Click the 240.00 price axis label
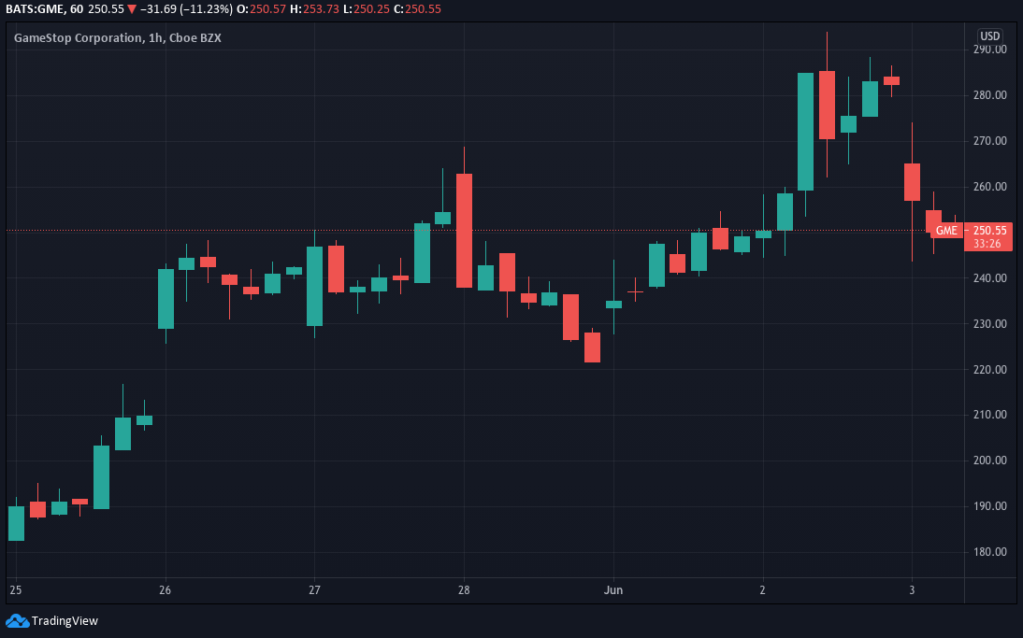The height and width of the screenshot is (638, 1023). (x=989, y=278)
